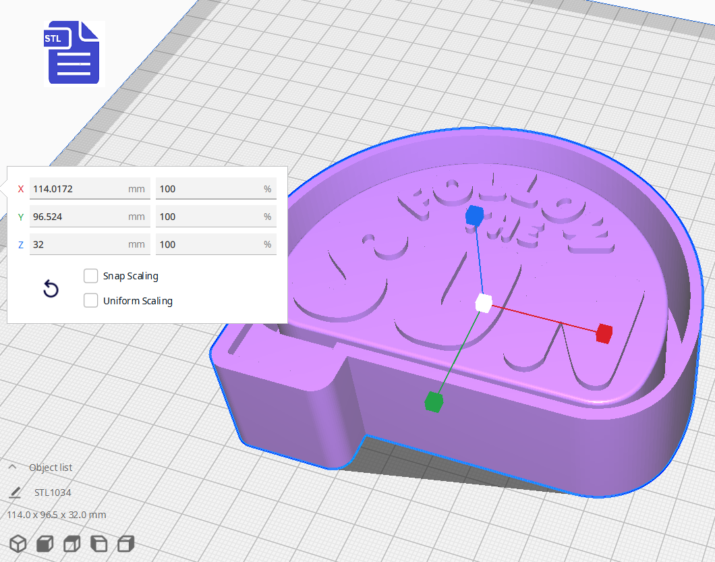The image size is (715, 562).
Task: Select the isometric view cube icon
Action: coord(18,543)
